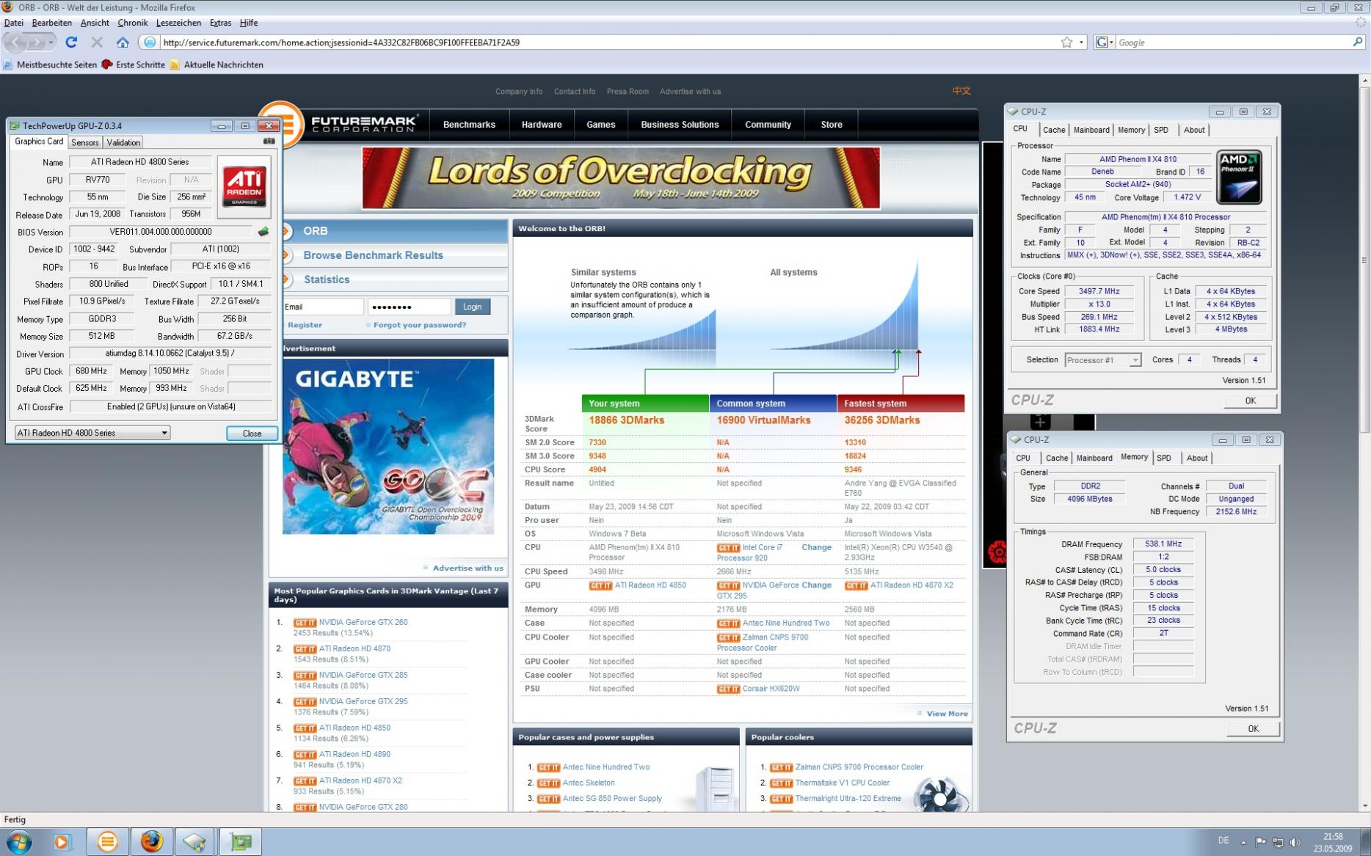
Task: Click the password input field
Action: coord(409,307)
